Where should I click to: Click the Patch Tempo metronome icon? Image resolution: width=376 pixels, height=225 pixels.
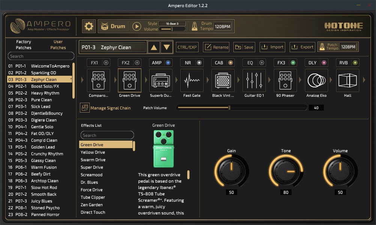pos(322,47)
